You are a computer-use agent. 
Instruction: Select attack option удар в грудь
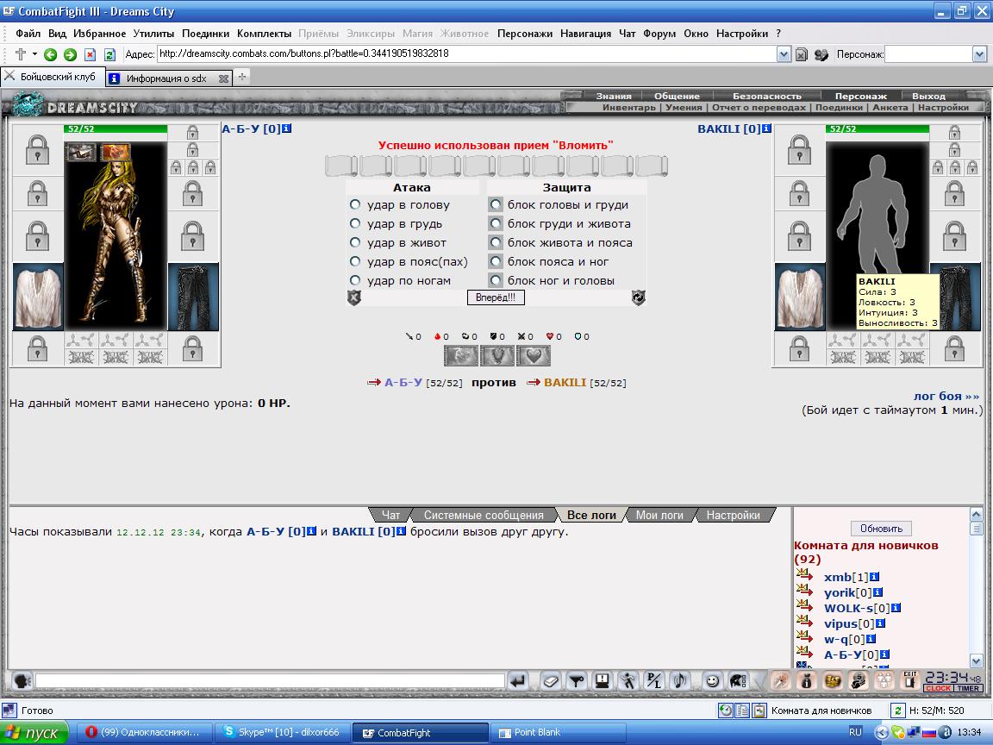354,223
